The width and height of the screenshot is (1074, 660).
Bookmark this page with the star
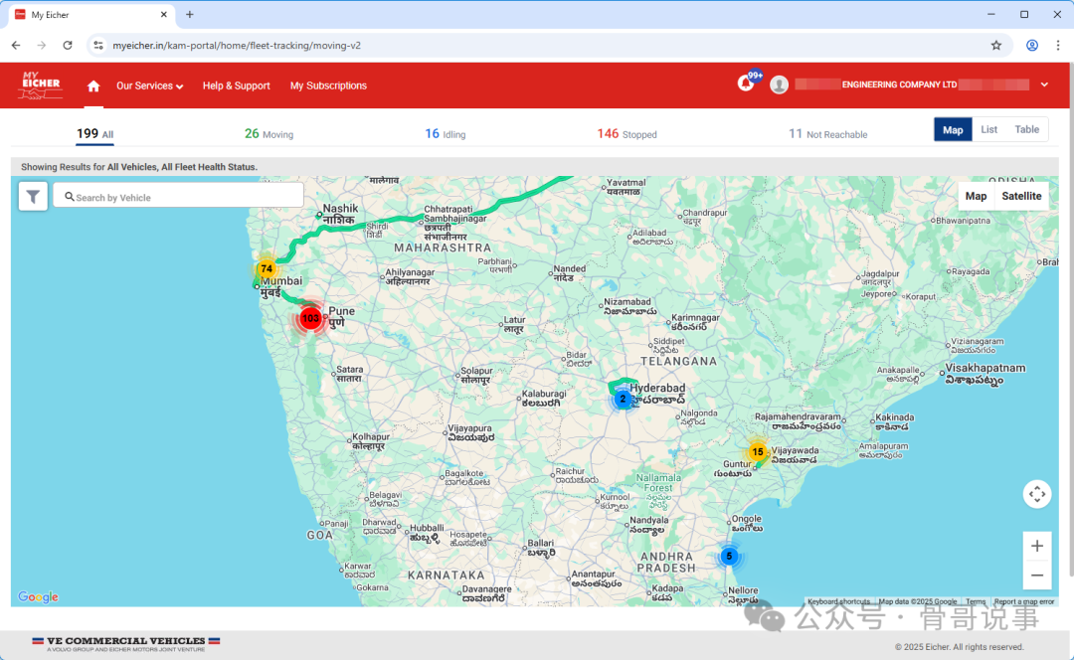995,45
